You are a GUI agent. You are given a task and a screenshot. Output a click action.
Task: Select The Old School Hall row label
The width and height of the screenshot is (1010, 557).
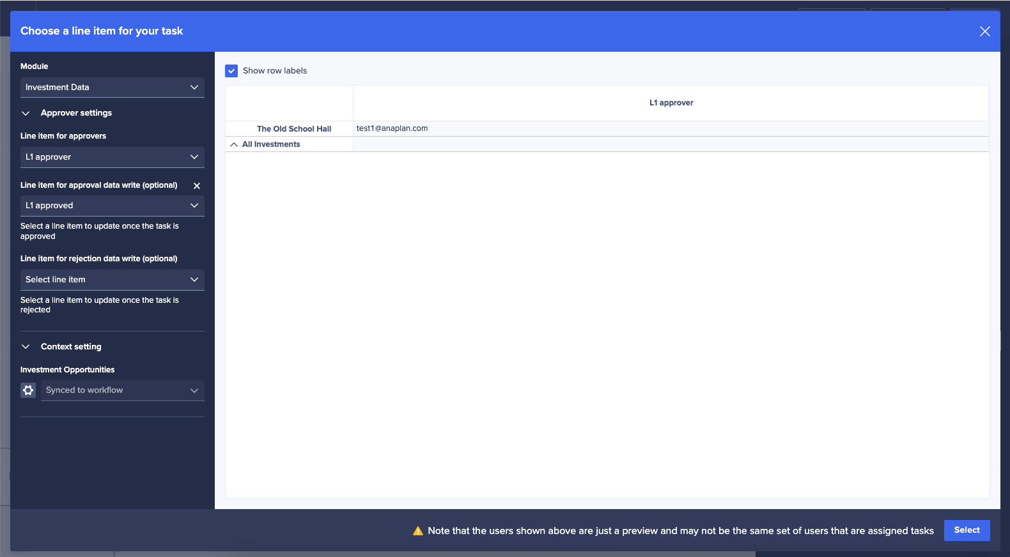coord(294,129)
